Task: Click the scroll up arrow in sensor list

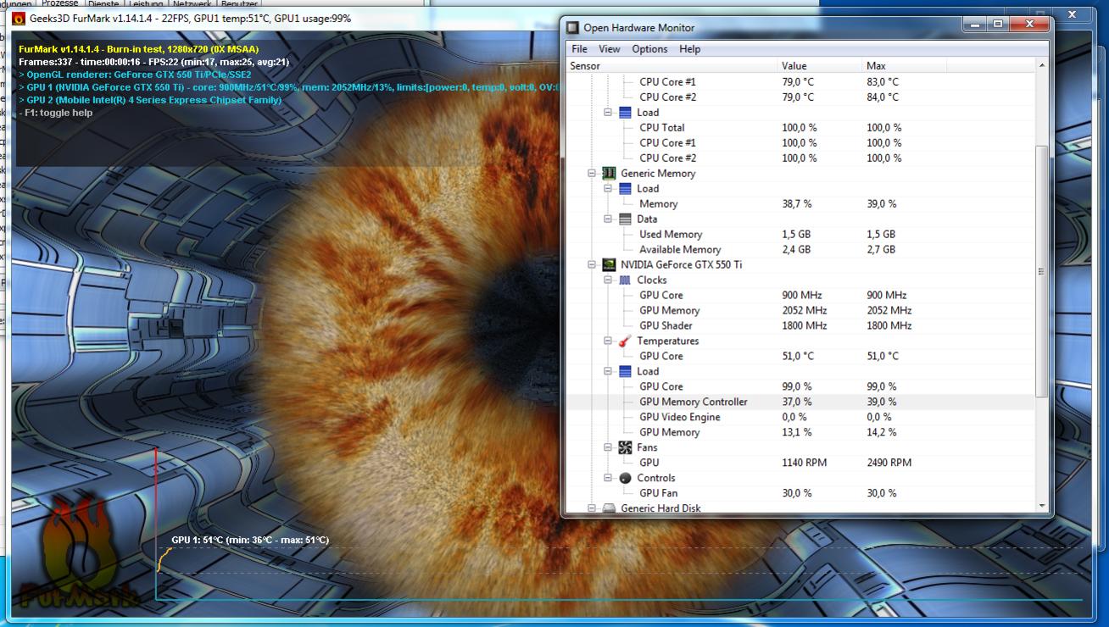Action: [x=1042, y=66]
